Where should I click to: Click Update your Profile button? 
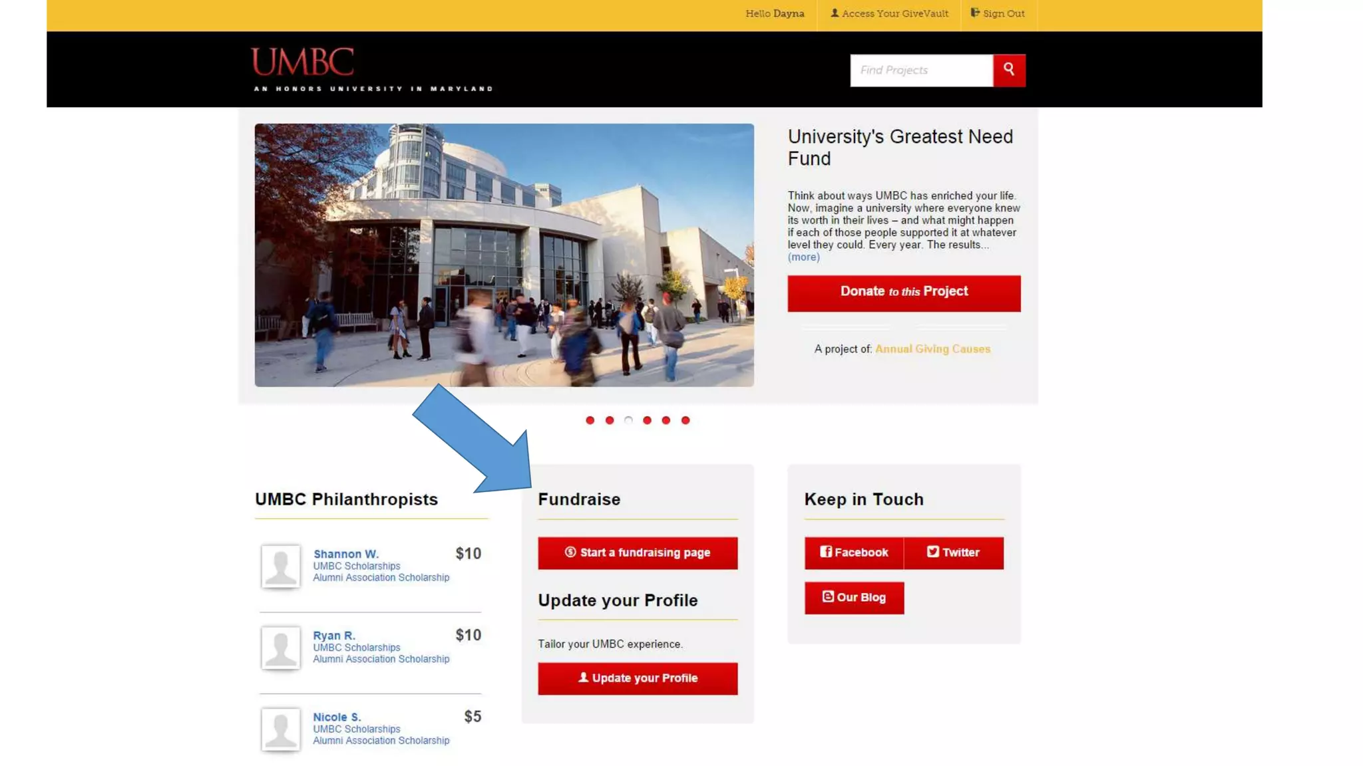click(x=638, y=678)
